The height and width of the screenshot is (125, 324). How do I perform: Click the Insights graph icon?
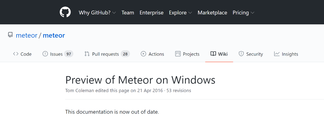point(277,54)
